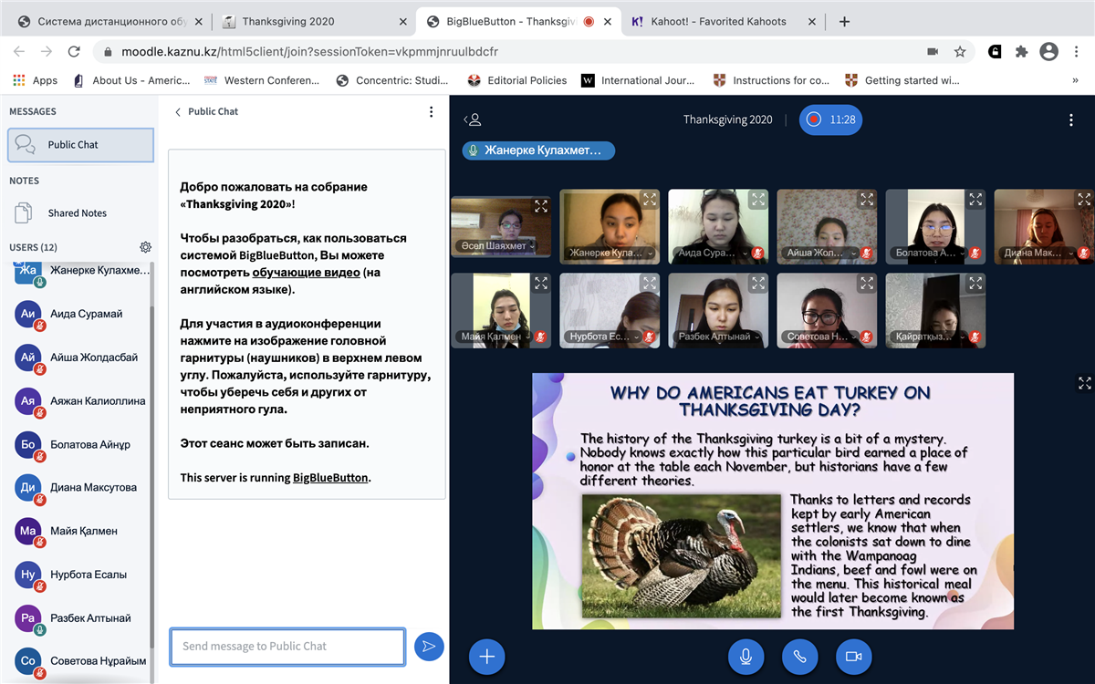1095x684 pixels.
Task: Send chat message with arrow button
Action: pos(428,647)
